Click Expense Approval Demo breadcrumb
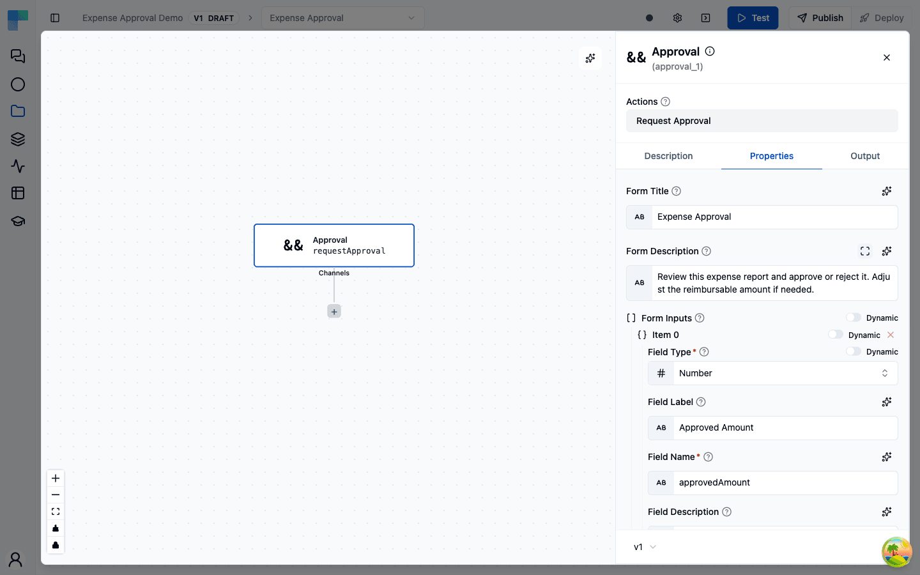Image resolution: width=920 pixels, height=575 pixels. 132,18
